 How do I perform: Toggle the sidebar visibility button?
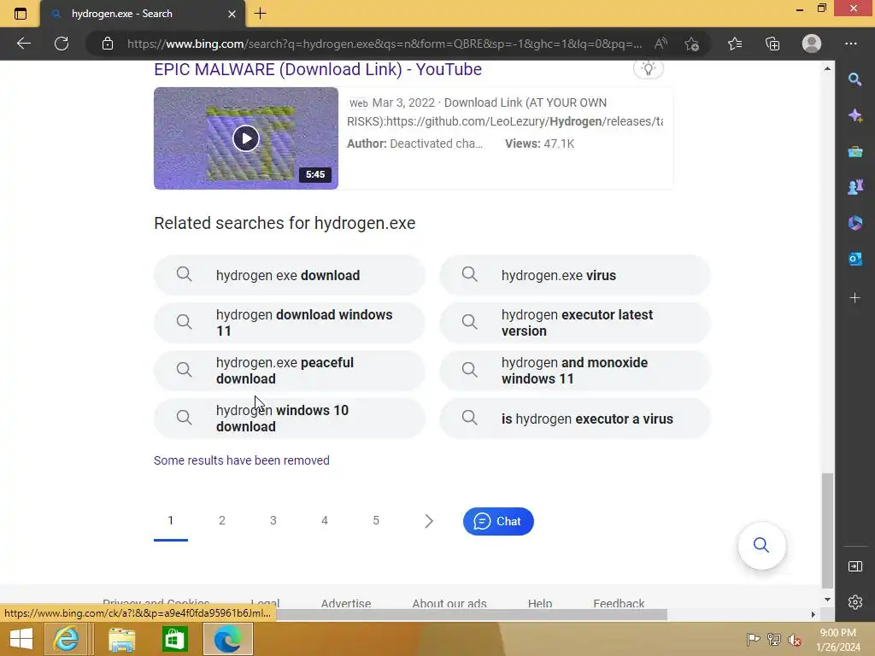(854, 566)
